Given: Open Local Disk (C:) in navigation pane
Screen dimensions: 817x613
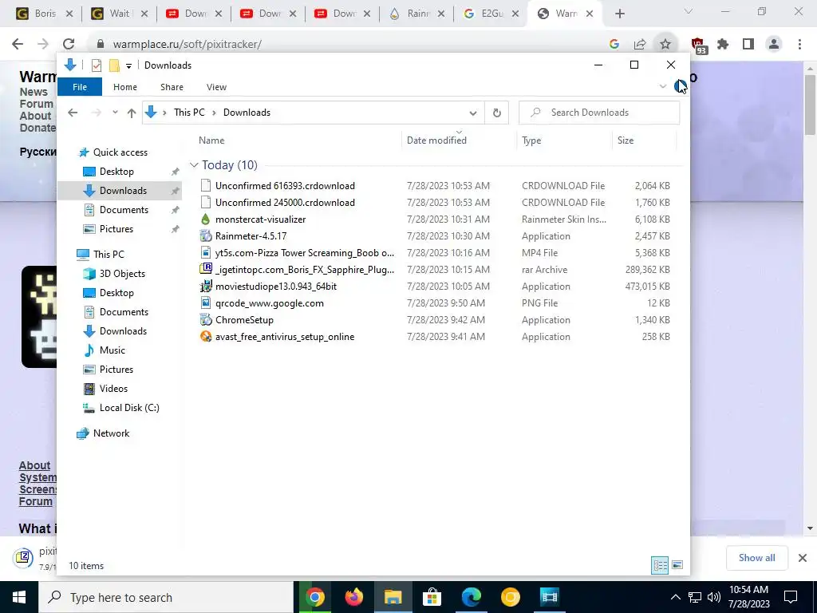Looking at the screenshot, I should click(x=129, y=408).
